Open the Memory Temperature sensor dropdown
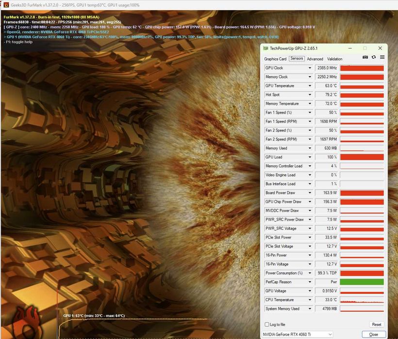The image size is (398, 339). (x=310, y=103)
